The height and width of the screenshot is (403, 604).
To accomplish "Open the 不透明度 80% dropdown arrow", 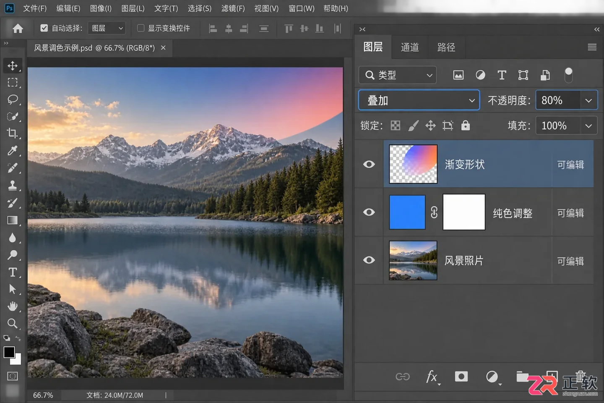I will (x=588, y=101).
